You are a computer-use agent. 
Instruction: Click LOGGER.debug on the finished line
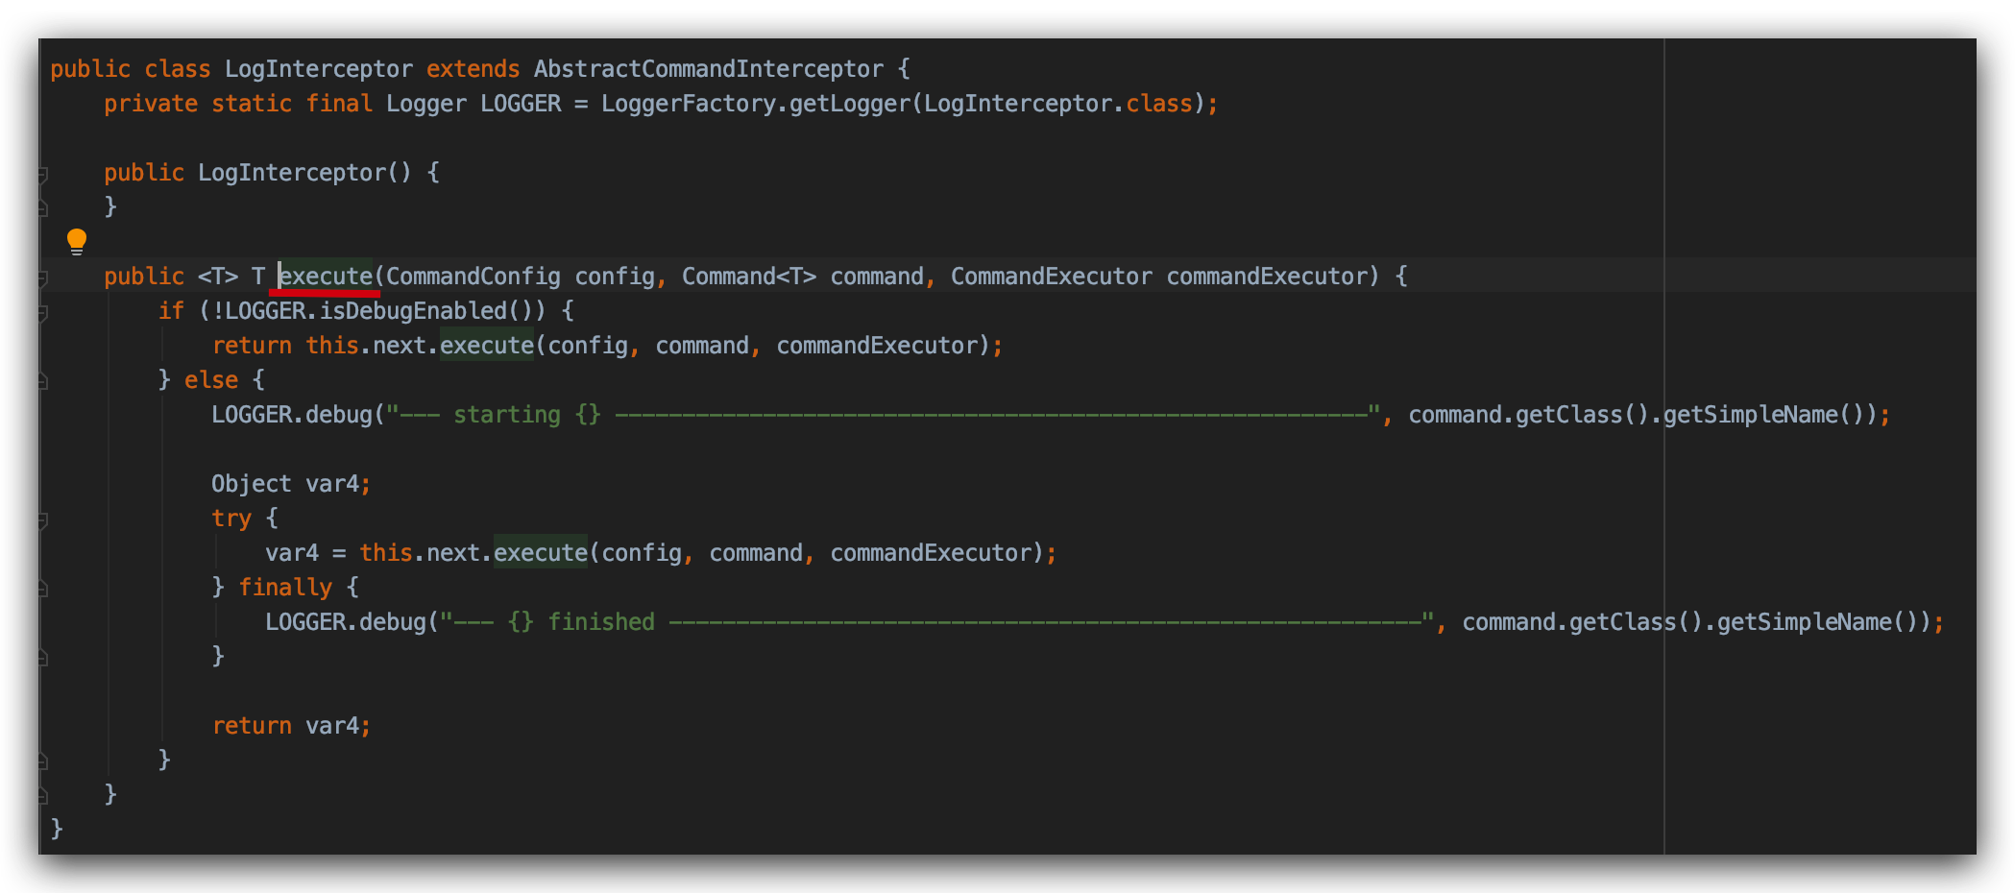tap(346, 622)
